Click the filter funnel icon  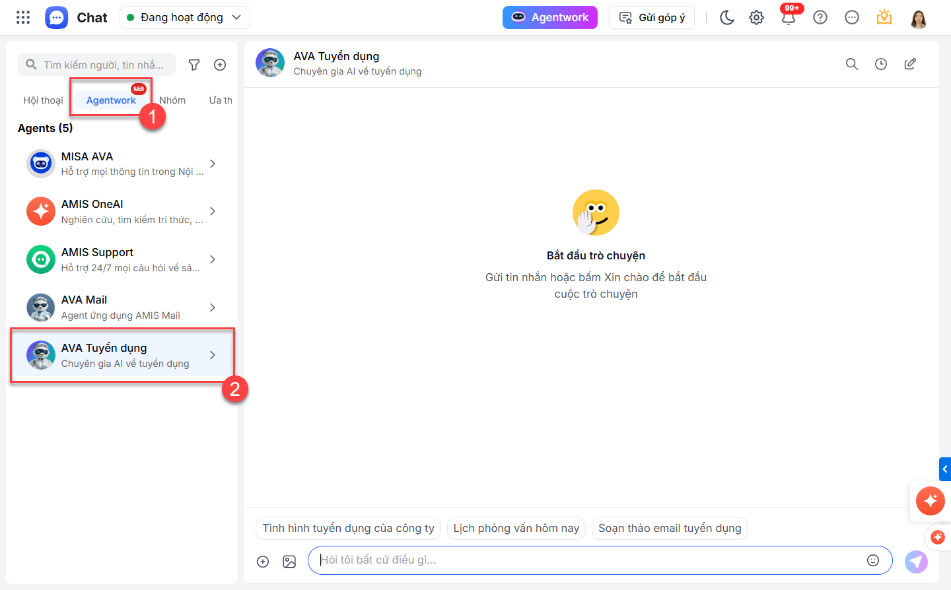(x=194, y=65)
